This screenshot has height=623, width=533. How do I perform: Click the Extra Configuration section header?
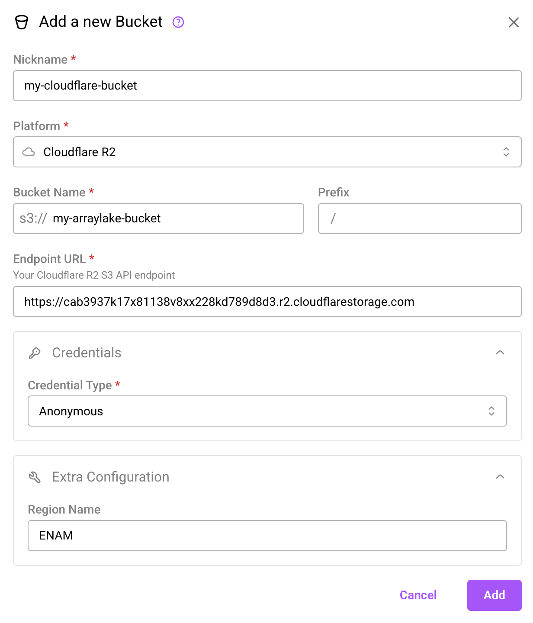coord(110,477)
